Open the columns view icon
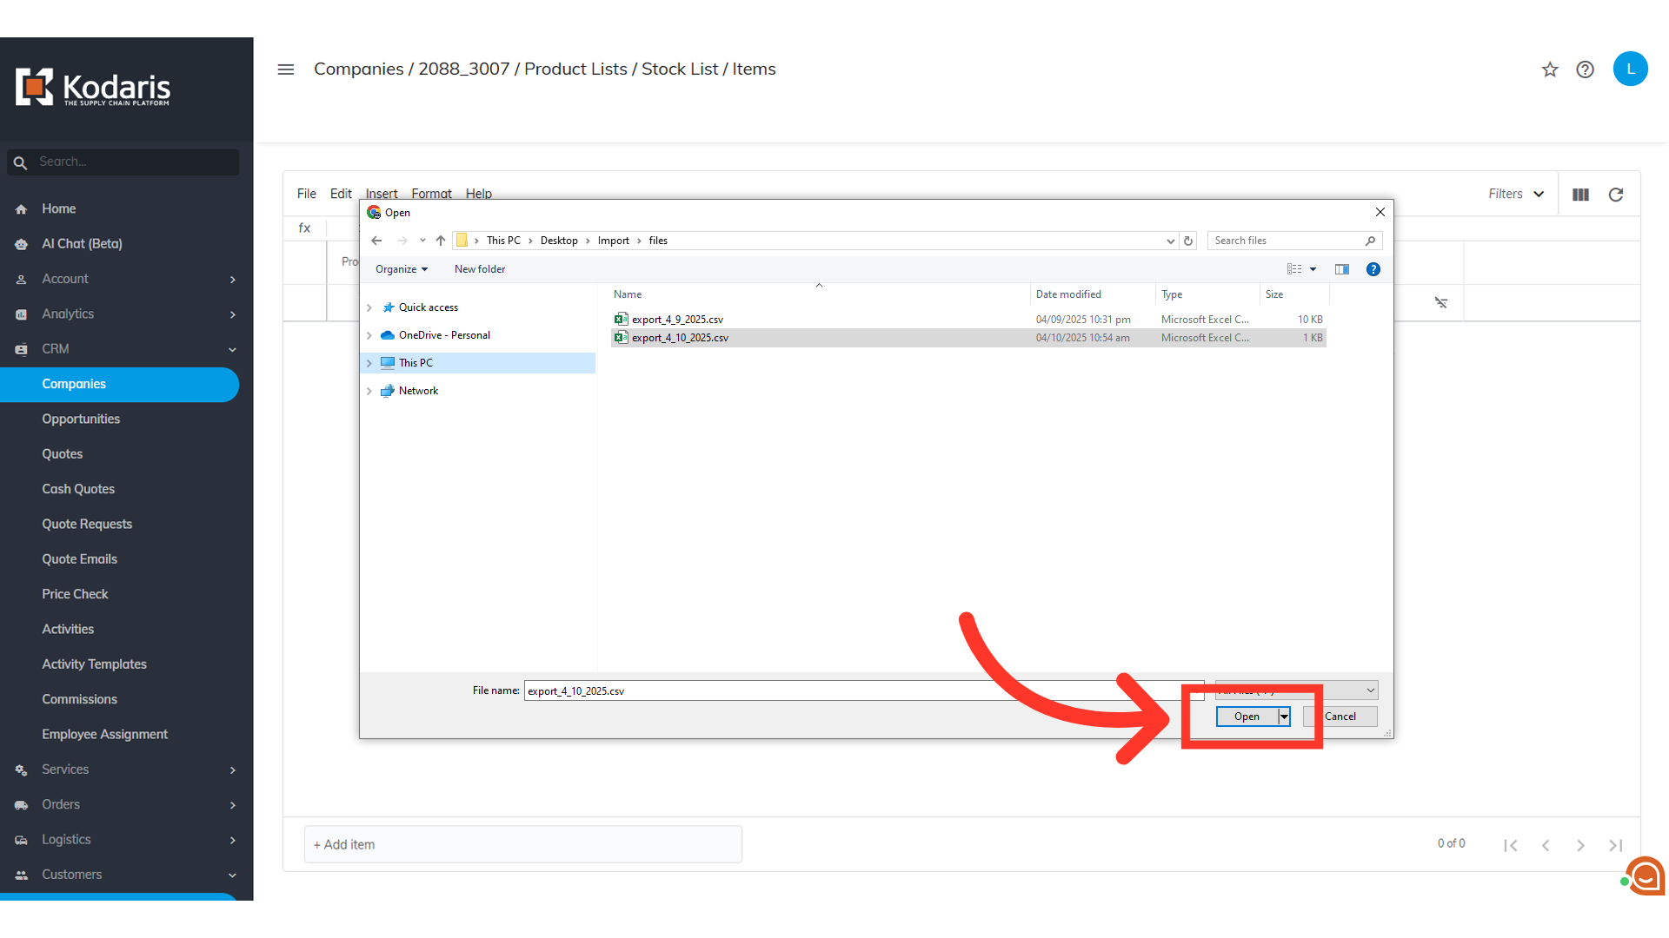1669x938 pixels. click(1580, 195)
